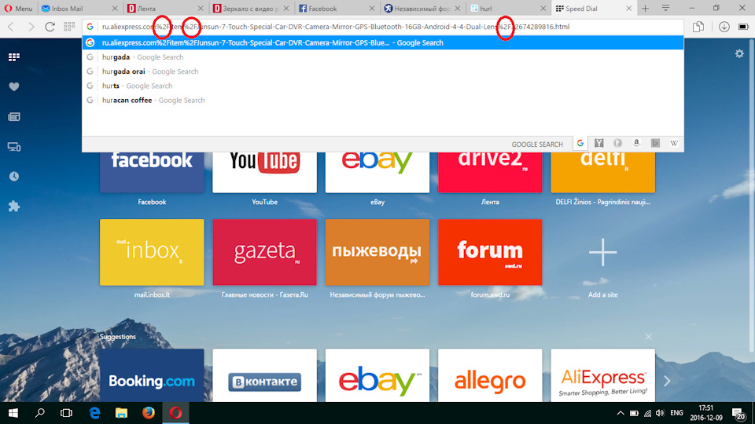The width and height of the screenshot is (755, 424).
Task: Select the hurgada search suggestion
Action: pos(383,57)
